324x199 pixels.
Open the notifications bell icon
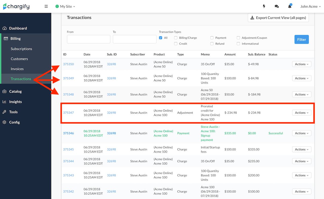[290, 6]
